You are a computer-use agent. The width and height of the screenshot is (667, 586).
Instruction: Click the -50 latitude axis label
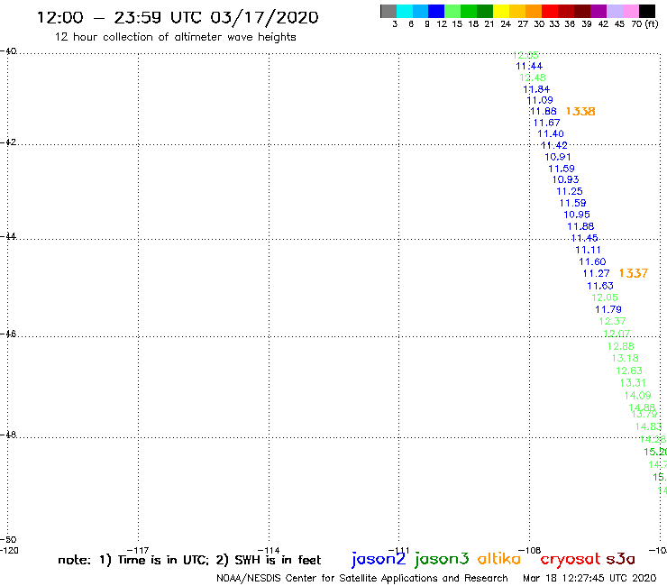[8, 540]
